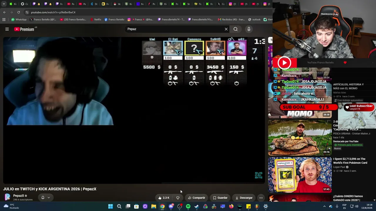Open the Logan Paul channel link
This screenshot has width=376, height=211.
pos(339,167)
